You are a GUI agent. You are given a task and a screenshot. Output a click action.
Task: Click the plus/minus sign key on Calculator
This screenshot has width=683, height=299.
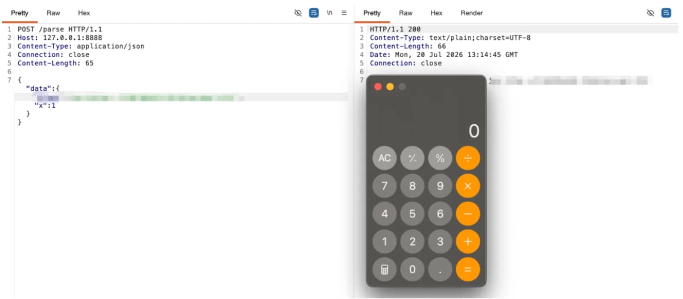point(412,158)
